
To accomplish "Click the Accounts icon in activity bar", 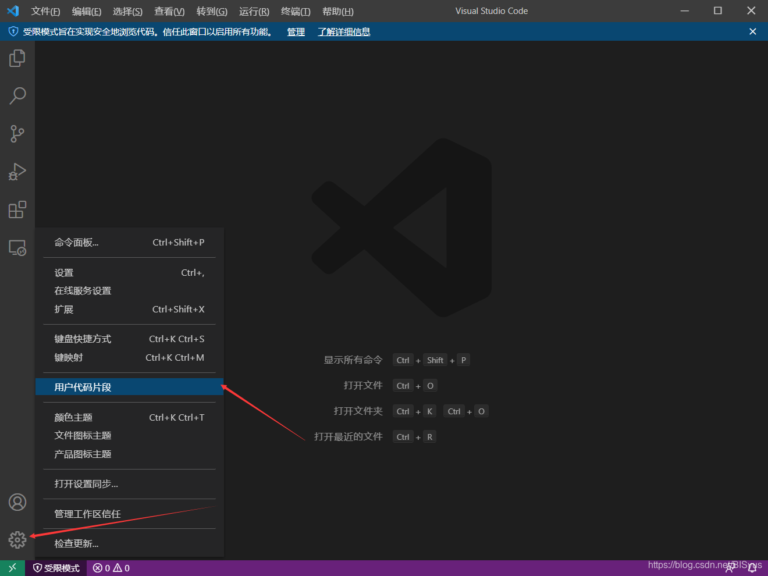I will click(x=17, y=502).
